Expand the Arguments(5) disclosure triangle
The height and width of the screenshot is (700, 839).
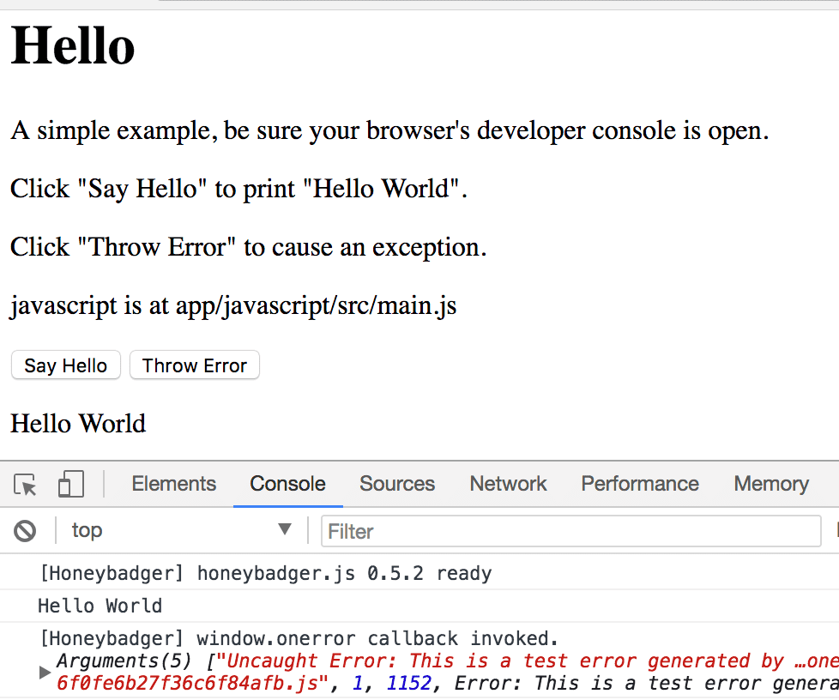45,673
